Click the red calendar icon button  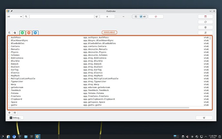206,16
